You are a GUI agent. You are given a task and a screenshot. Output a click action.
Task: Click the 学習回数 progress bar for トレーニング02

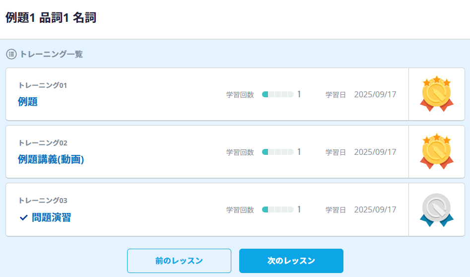(x=278, y=152)
